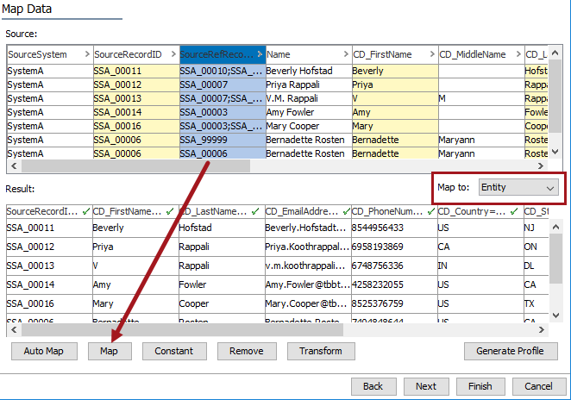Click arrow on Name column header
The width and height of the screenshot is (571, 400).
pos(345,54)
